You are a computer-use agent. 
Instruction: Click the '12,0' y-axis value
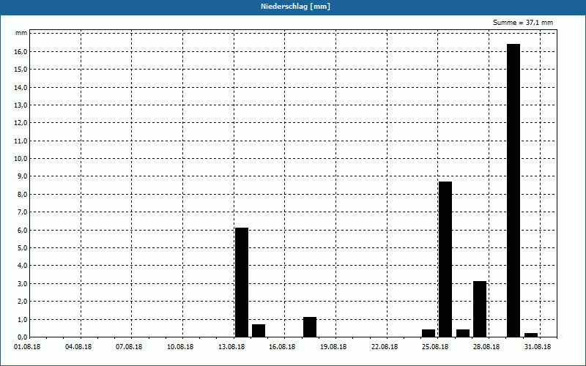[x=21, y=123]
